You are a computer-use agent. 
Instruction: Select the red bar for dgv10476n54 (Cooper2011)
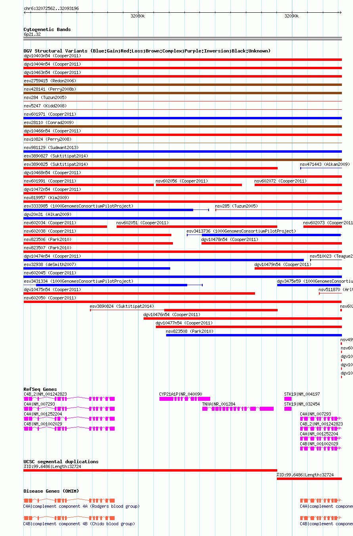pos(243,318)
